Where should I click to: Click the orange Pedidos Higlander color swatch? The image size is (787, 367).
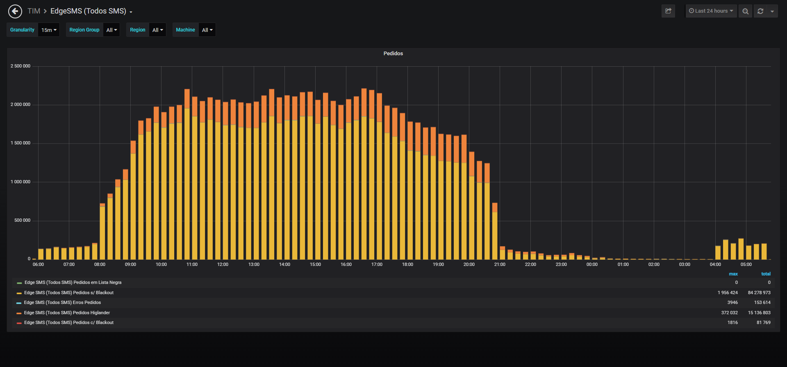[x=19, y=313]
